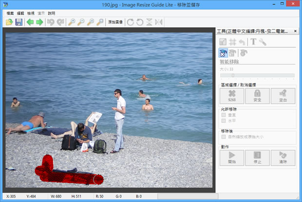Select the text T tool in tools panel
The height and width of the screenshot is (202, 302).
point(253,42)
